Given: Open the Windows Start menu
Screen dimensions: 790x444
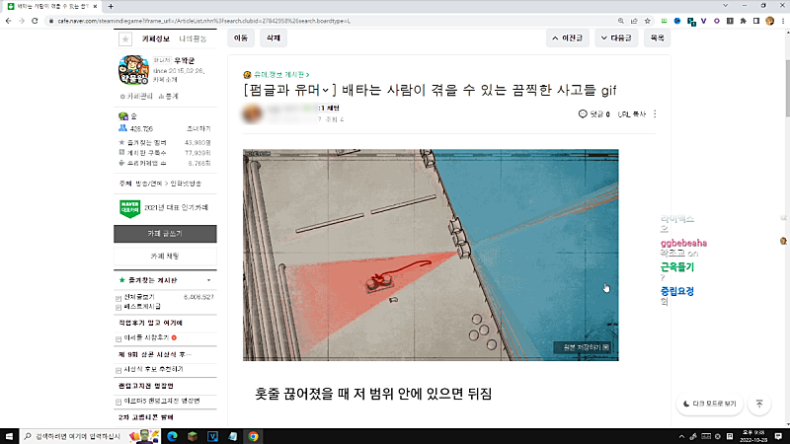Looking at the screenshot, I should 9,436.
